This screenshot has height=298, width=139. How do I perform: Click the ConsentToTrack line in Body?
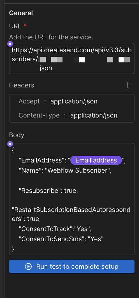[55, 229]
